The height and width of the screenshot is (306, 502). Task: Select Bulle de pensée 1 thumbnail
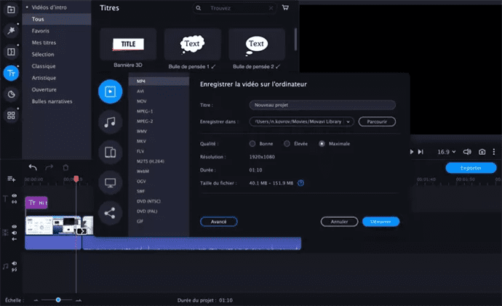(x=192, y=44)
